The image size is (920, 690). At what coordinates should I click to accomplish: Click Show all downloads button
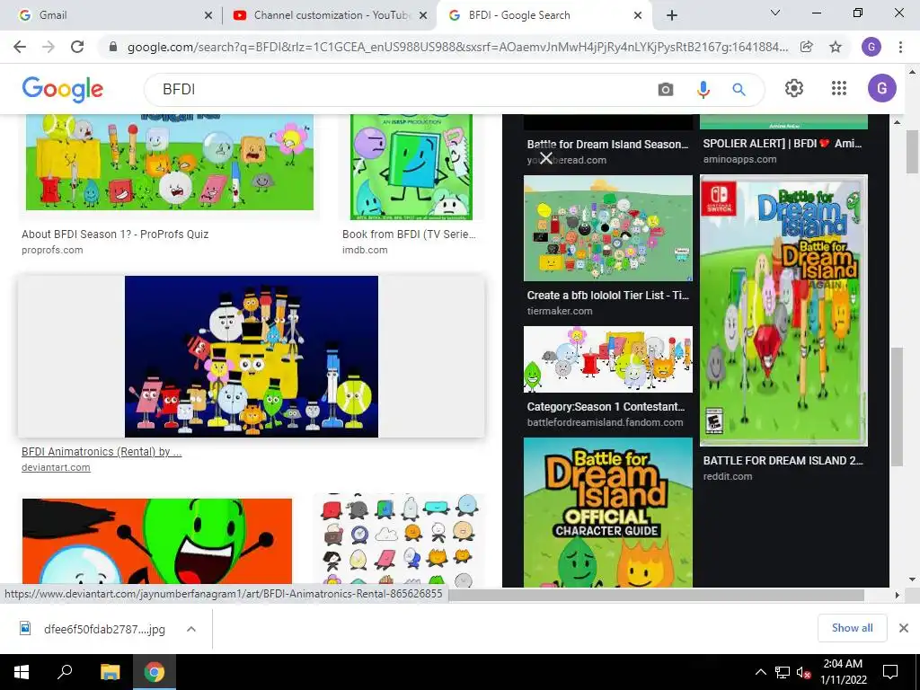(852, 628)
